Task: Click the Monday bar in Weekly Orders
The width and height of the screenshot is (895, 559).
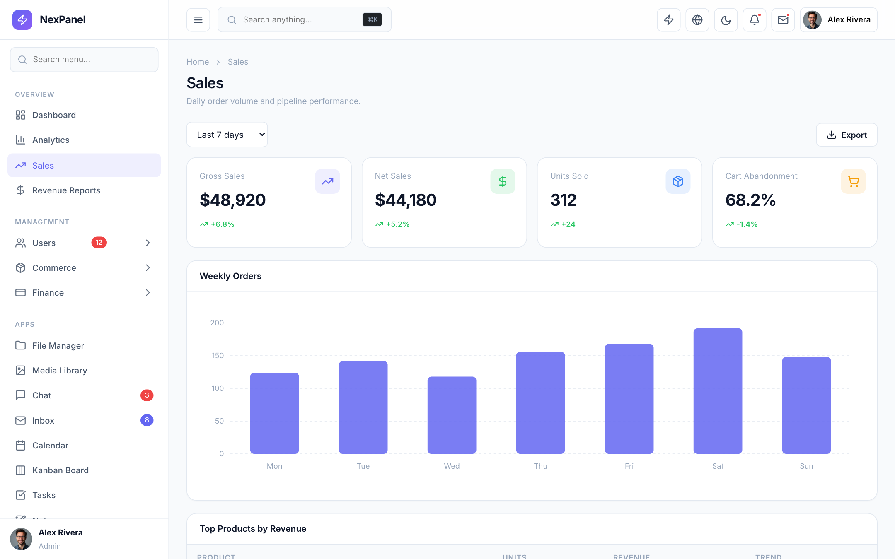Action: 274,413
